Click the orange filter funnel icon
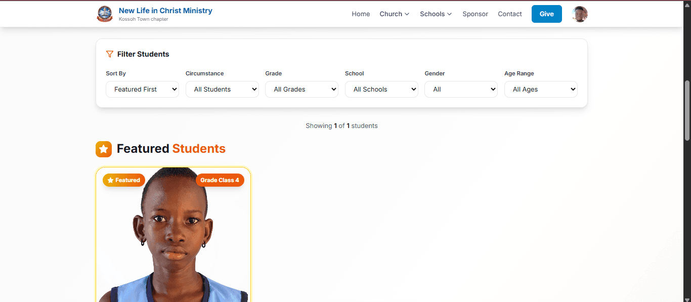The image size is (691, 302). tap(110, 54)
